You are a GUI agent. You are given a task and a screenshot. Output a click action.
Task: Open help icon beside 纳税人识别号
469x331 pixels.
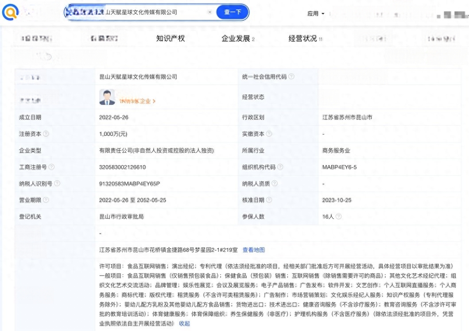(57, 184)
